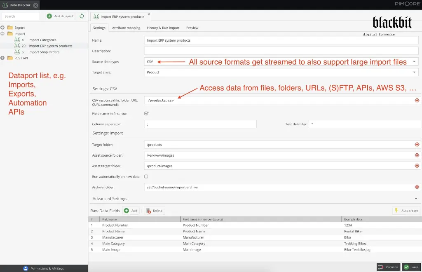The height and width of the screenshot is (272, 422).
Task: Select raw data row Manufacturer
Action: pyautogui.click(x=255, y=237)
